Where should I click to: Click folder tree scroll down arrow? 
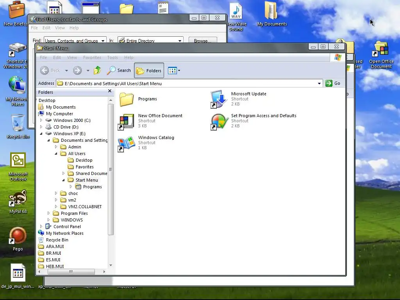click(x=111, y=265)
